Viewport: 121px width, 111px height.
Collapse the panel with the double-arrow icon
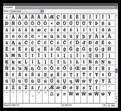tap(117, 4)
